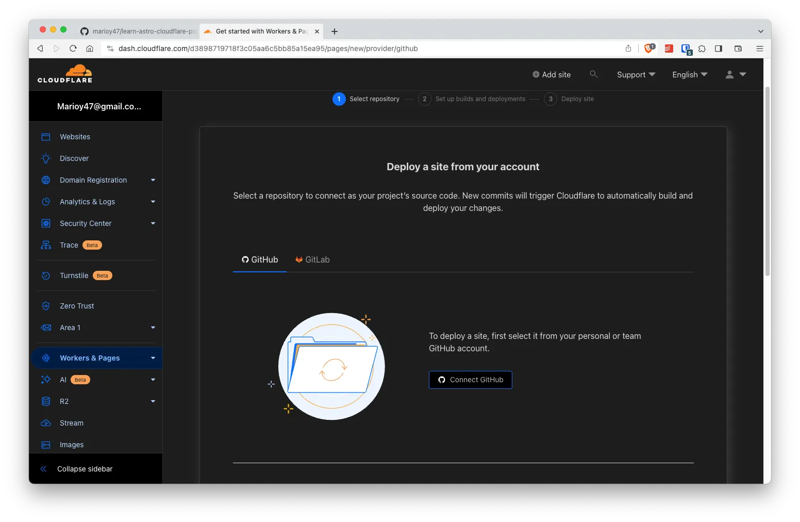
Task: Click the Marioy47@gmail.co... account name
Action: (99, 106)
